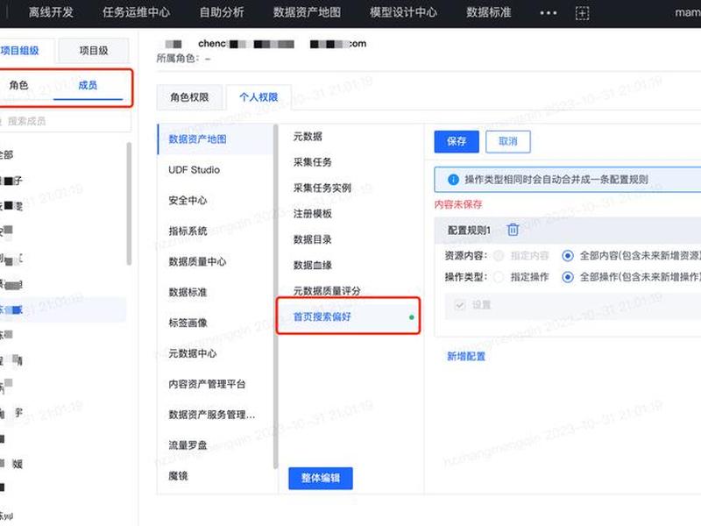Select 元数据中心 in the module list

215,353
